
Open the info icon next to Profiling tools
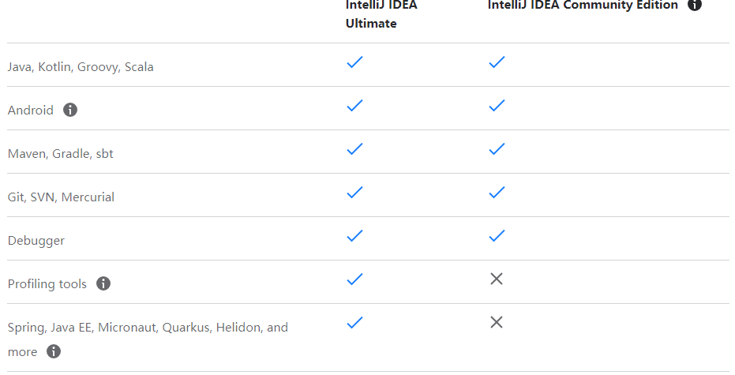point(103,283)
